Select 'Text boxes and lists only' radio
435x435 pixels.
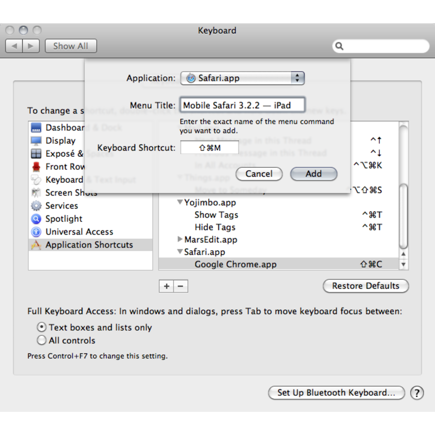(x=41, y=327)
